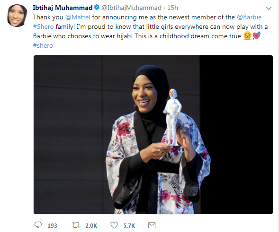Click the reply speech bubble icon

pos(38,225)
